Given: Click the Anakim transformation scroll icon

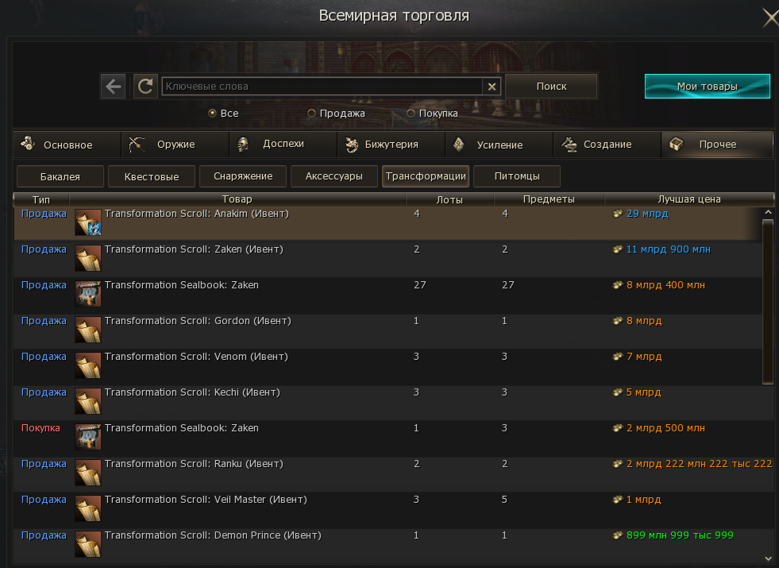Looking at the screenshot, I should click(x=88, y=222).
